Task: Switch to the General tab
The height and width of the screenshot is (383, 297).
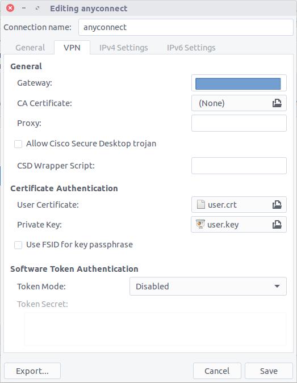Action: 30,48
